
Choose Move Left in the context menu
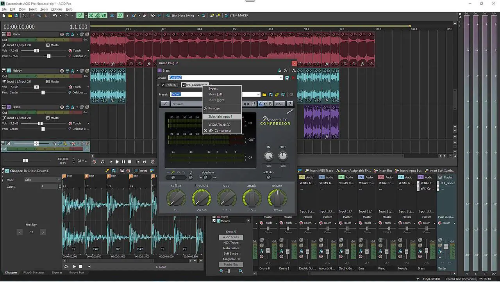(x=215, y=94)
